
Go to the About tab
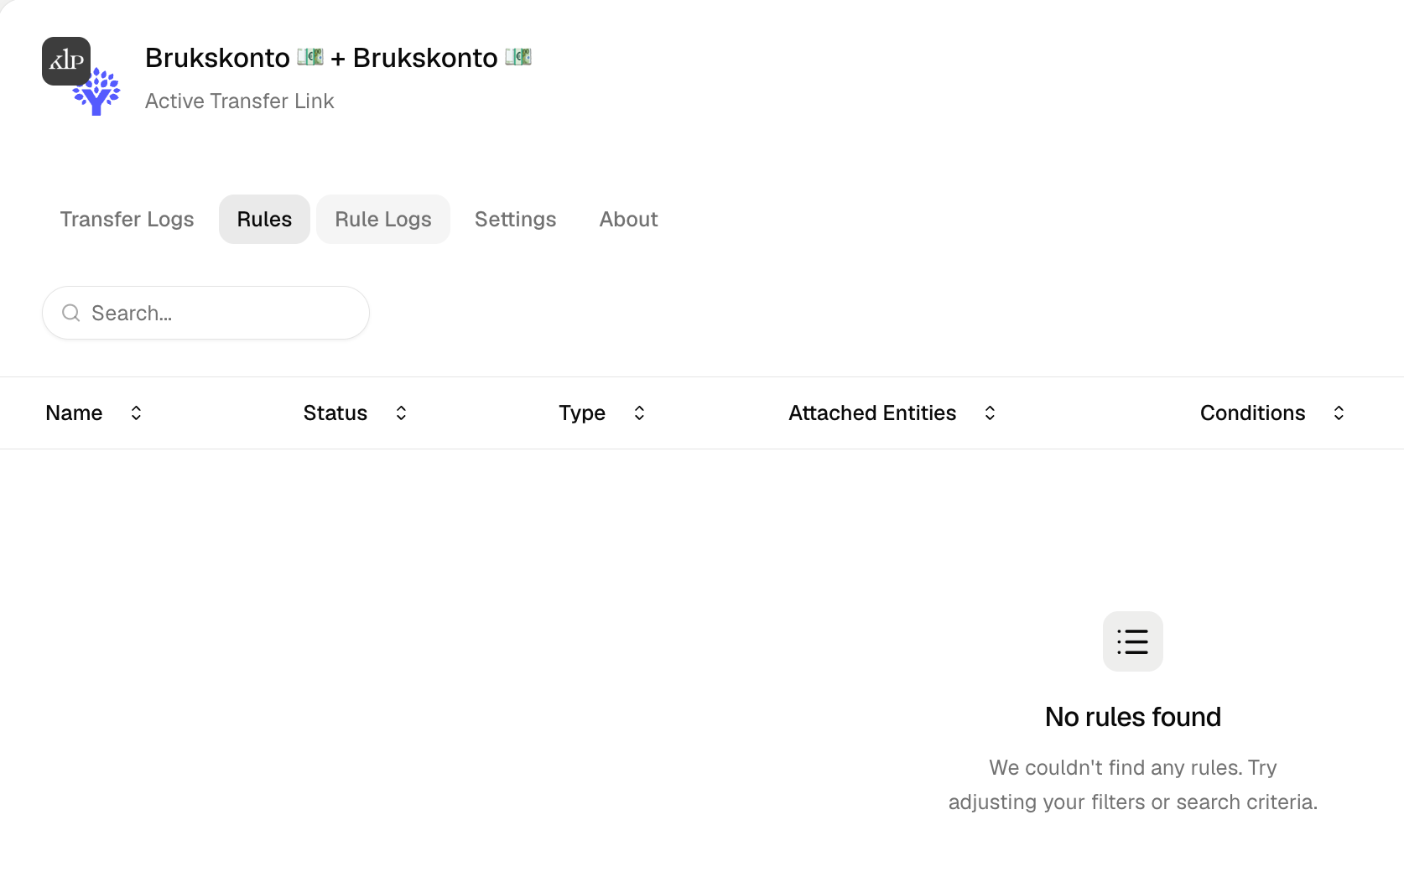[628, 219]
